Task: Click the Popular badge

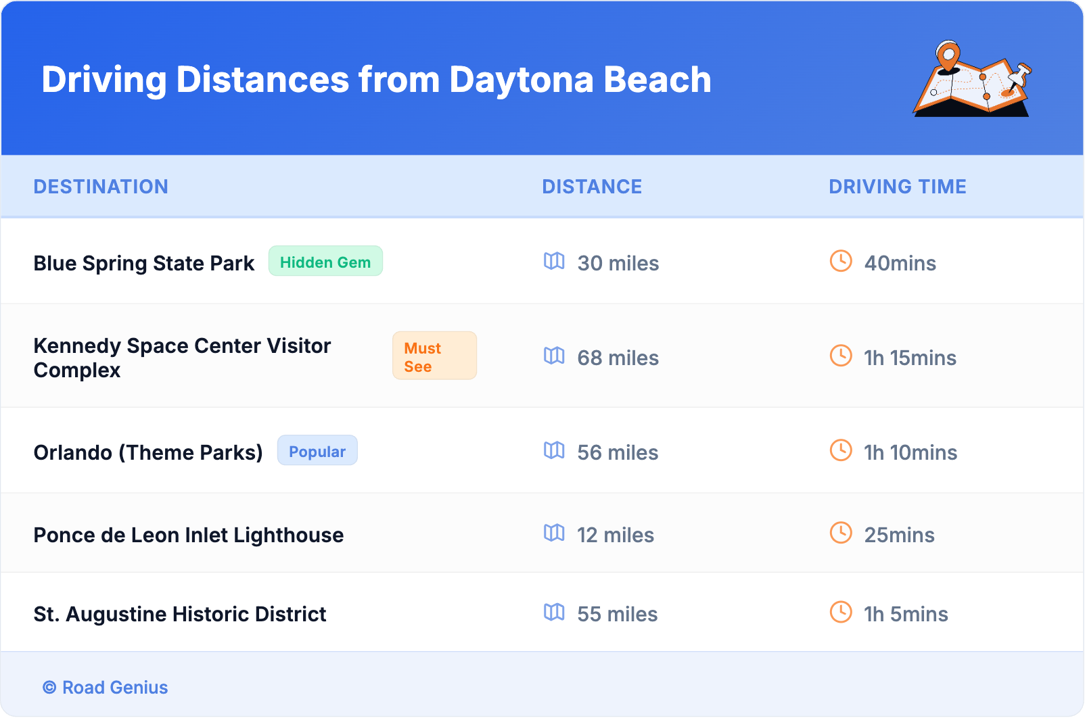Action: tap(317, 451)
